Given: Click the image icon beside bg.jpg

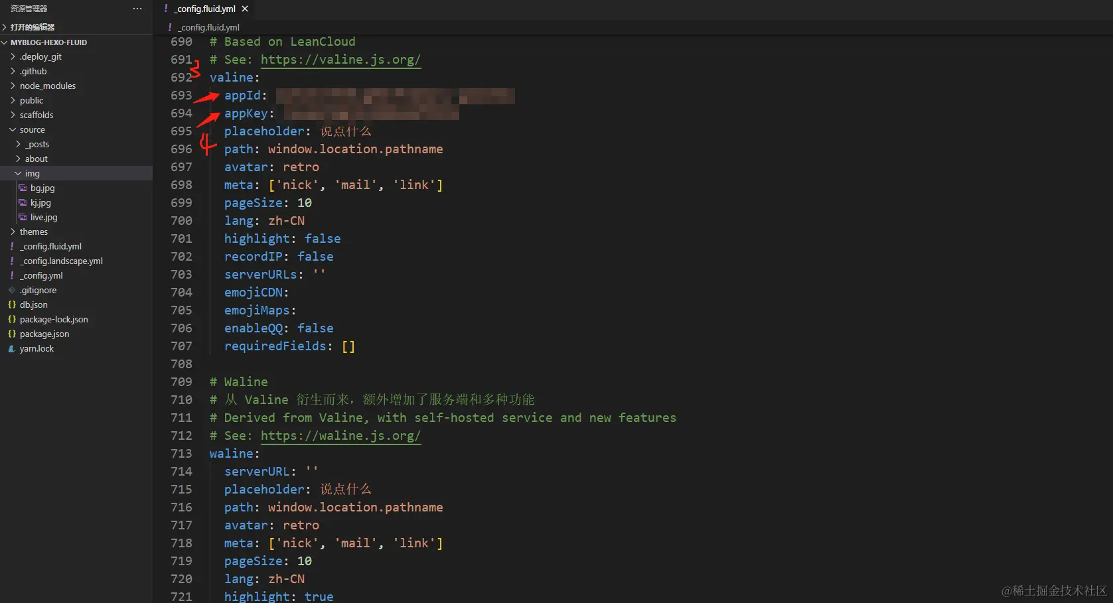Looking at the screenshot, I should (23, 188).
